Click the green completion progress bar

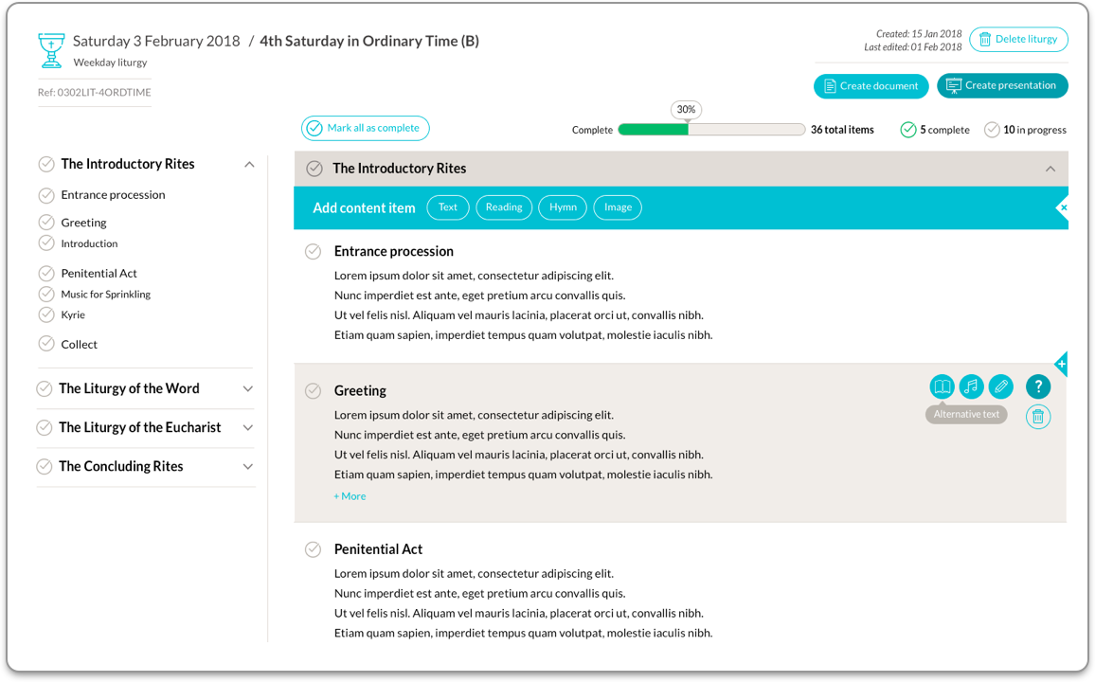tap(654, 130)
